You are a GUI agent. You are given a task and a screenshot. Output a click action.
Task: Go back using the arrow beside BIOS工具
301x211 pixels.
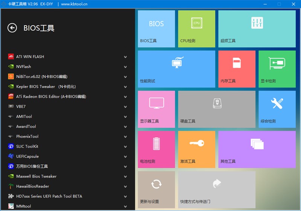click(x=12, y=28)
